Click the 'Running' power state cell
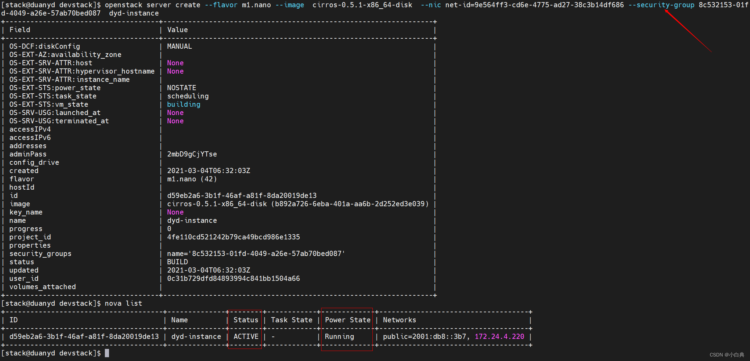750x361 pixels. [340, 336]
